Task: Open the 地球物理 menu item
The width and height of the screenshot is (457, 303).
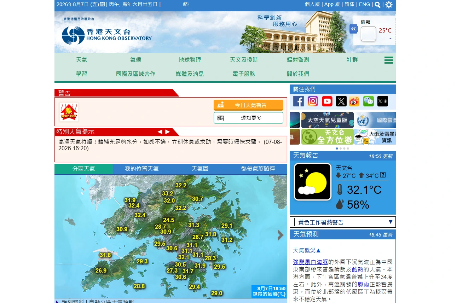Action: (190, 60)
